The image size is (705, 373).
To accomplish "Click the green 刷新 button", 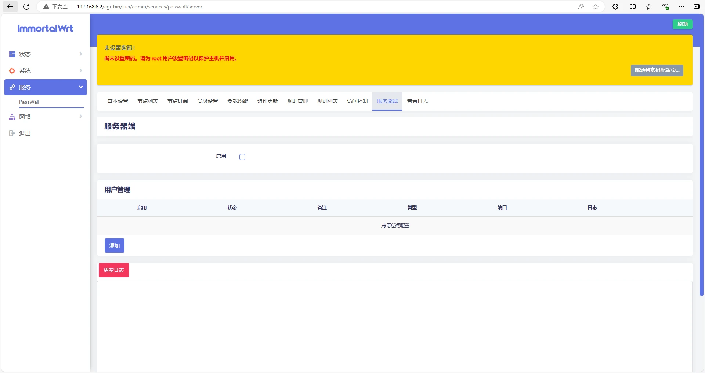I will click(683, 24).
